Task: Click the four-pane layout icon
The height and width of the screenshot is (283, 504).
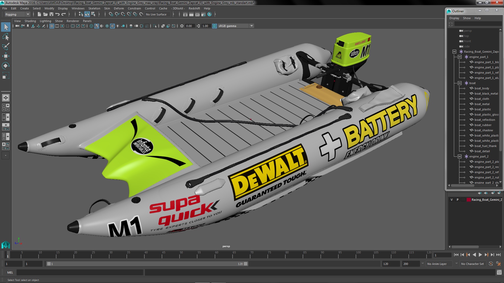Action: tap(6, 107)
